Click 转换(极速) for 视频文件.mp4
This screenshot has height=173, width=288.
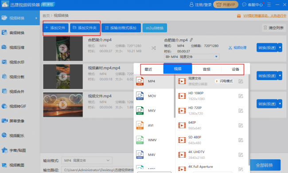point(267,104)
